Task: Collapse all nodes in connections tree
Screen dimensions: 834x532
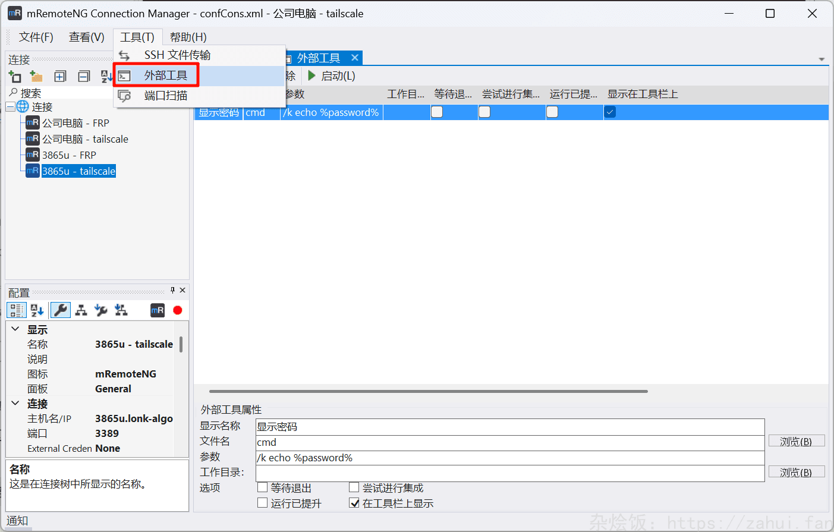Action: pos(84,77)
